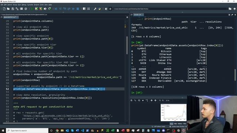Save the current file
The width and height of the screenshot is (237, 133).
point(13,9)
